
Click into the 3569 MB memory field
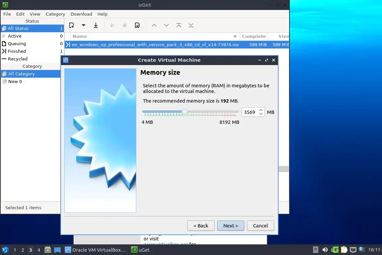coord(250,112)
